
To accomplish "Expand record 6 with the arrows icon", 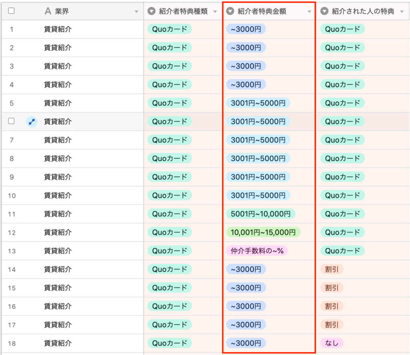I will [x=32, y=122].
